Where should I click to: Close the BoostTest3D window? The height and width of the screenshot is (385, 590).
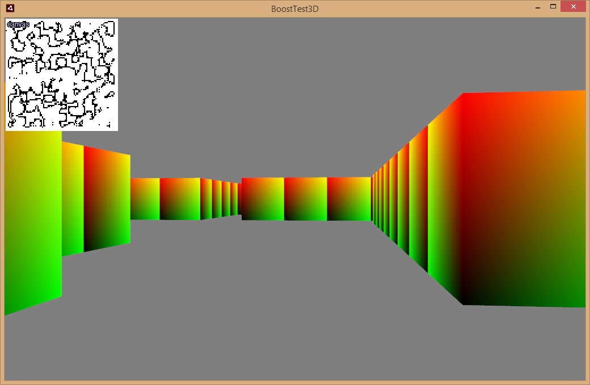[573, 6]
